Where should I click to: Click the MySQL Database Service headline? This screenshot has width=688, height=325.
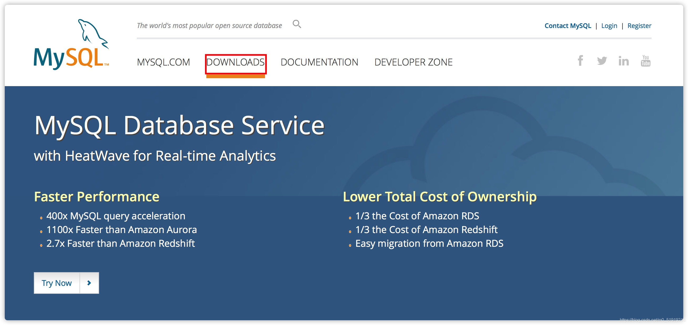point(179,126)
